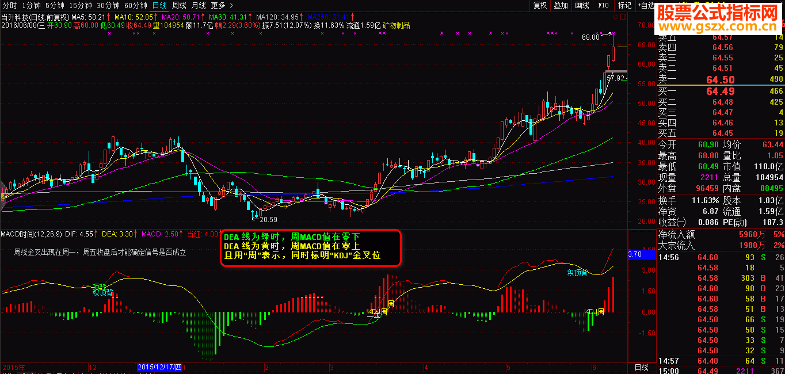Click the 2015年 label on time axis
785x374 pixels.
(13, 367)
